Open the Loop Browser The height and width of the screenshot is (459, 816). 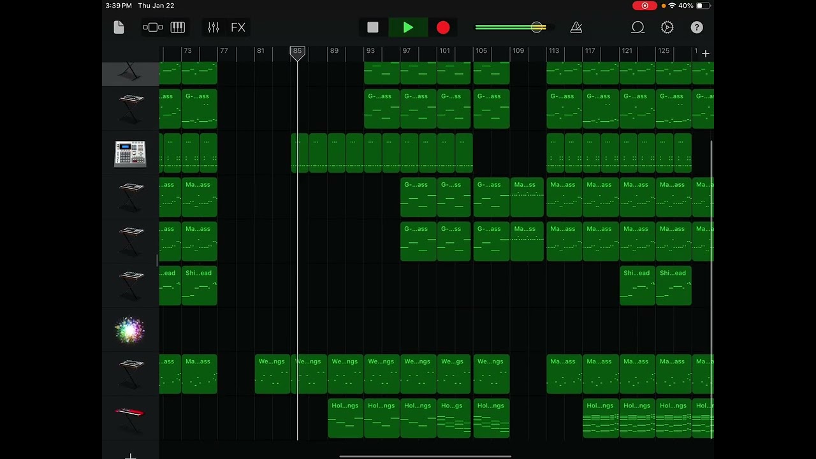tap(637, 27)
